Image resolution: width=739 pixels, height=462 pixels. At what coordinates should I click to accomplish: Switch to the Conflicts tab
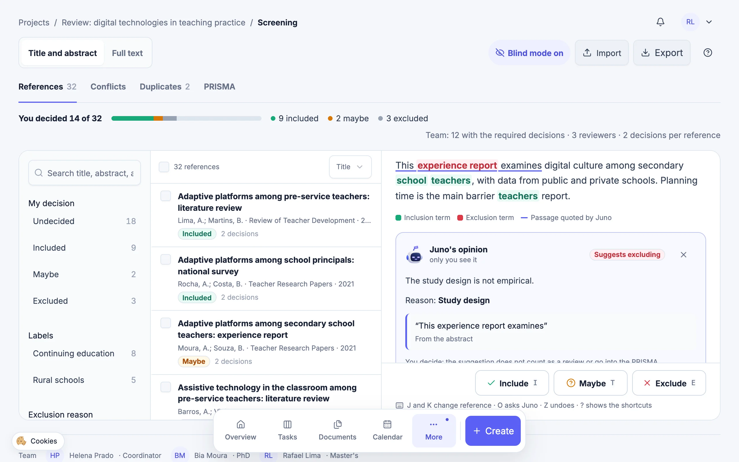click(x=108, y=87)
